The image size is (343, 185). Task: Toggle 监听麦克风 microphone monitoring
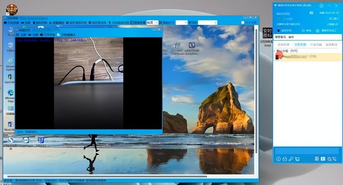(x=90, y=23)
